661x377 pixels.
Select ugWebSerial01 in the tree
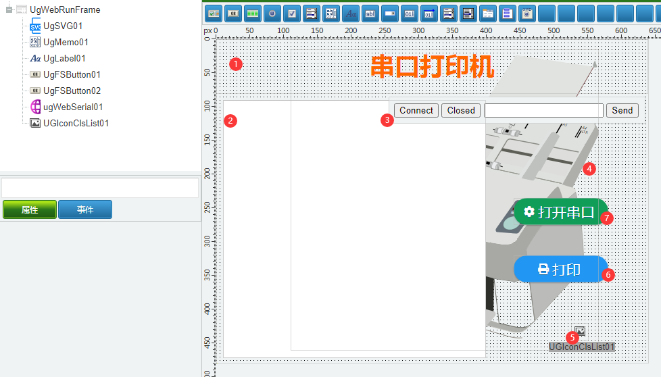(73, 107)
